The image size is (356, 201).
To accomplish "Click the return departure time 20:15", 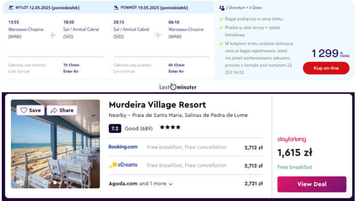I will pos(119,22).
